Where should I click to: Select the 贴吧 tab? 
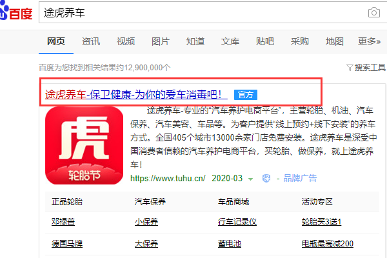pos(265,42)
